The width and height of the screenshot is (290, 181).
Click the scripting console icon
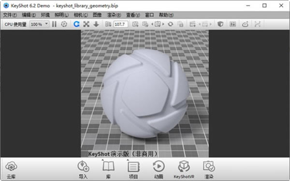coord(245,24)
